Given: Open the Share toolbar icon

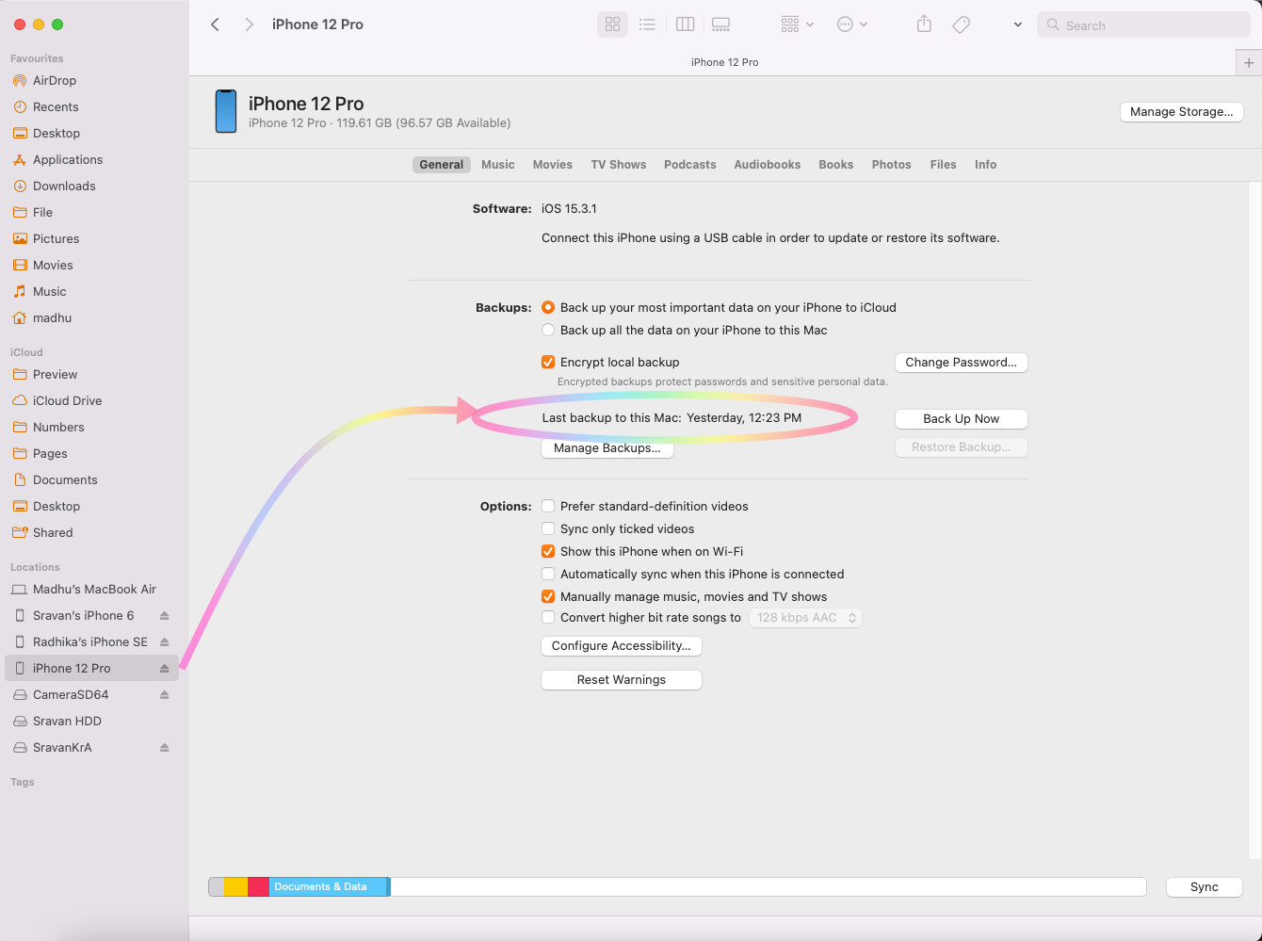Looking at the screenshot, I should point(924,24).
